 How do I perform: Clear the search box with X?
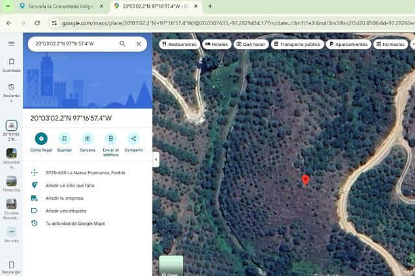click(x=138, y=43)
